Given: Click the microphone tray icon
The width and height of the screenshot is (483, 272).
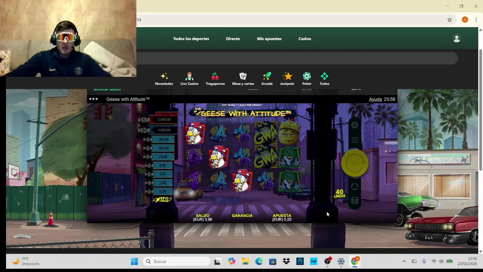Looking at the screenshot, I should (424, 261).
